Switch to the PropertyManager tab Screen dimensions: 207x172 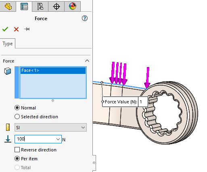(24, 6)
